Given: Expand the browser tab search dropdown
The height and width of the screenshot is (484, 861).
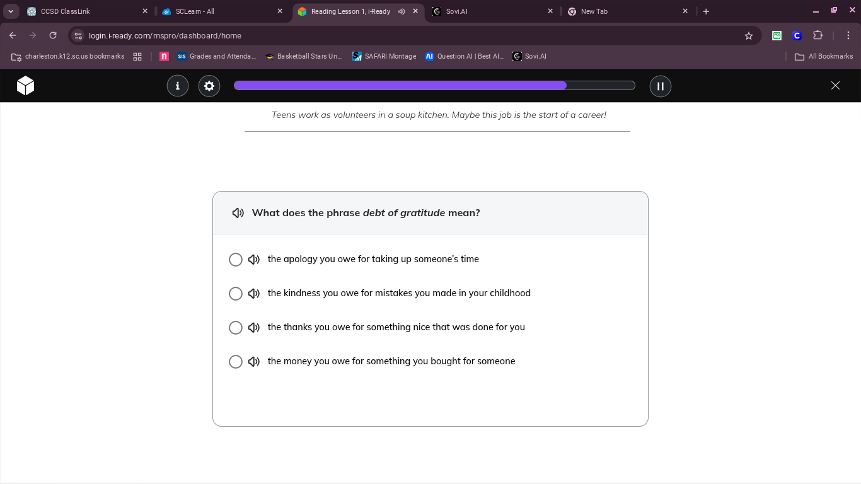Looking at the screenshot, I should [x=11, y=11].
